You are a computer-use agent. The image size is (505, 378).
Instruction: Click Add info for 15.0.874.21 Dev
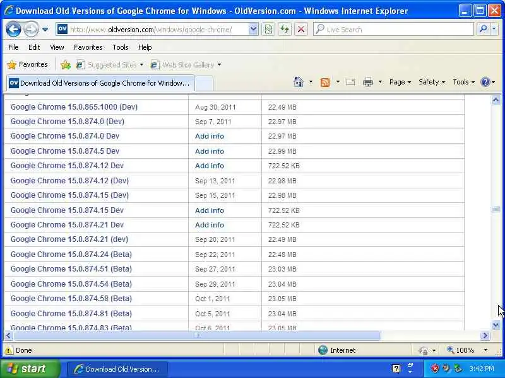[x=210, y=225]
